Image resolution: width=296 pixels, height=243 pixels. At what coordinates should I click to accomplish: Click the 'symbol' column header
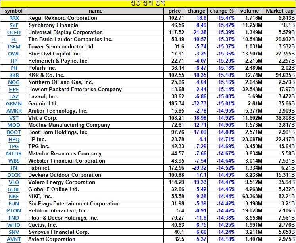pos(14,11)
